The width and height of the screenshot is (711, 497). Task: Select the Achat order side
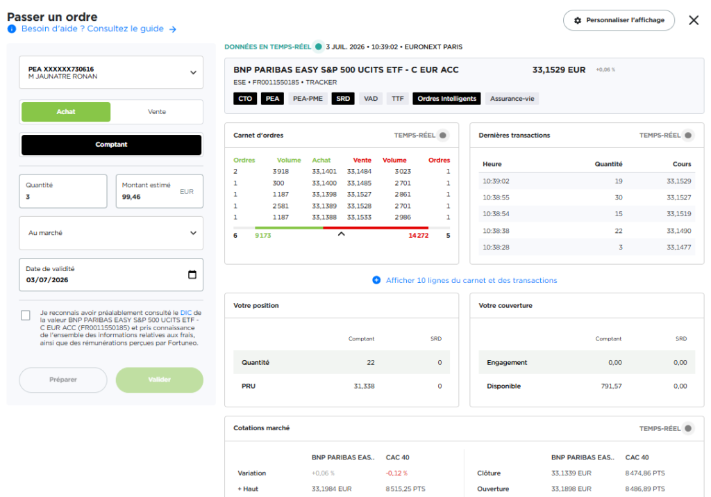click(66, 112)
